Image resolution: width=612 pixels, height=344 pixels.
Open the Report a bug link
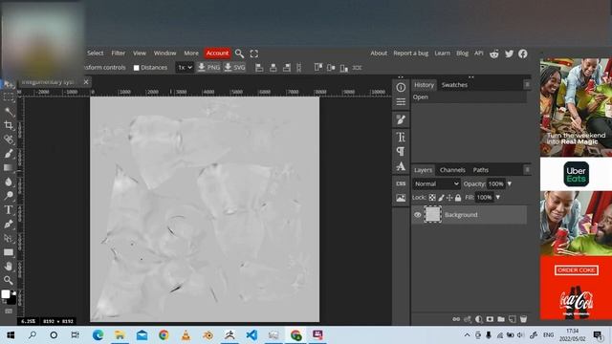(x=410, y=54)
